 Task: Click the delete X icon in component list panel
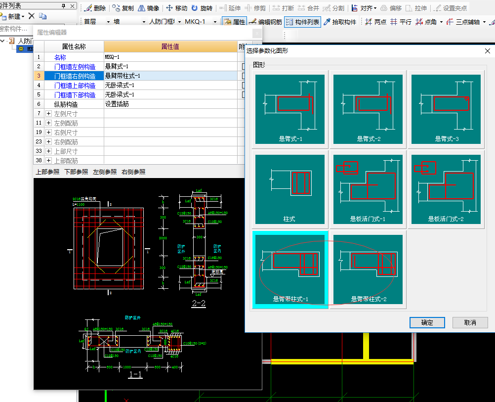31,16
